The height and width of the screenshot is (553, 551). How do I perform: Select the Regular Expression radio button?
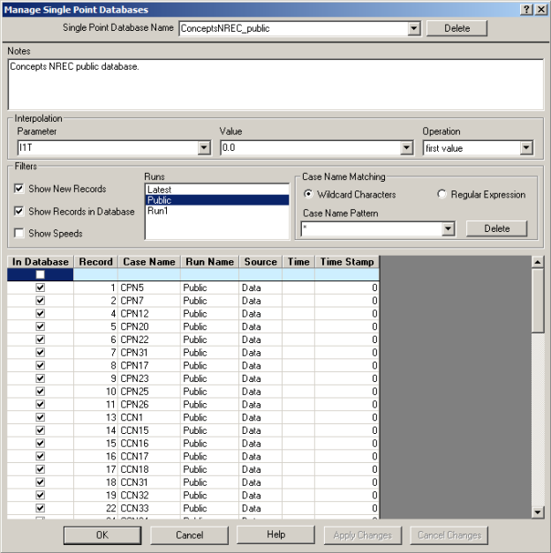(442, 194)
